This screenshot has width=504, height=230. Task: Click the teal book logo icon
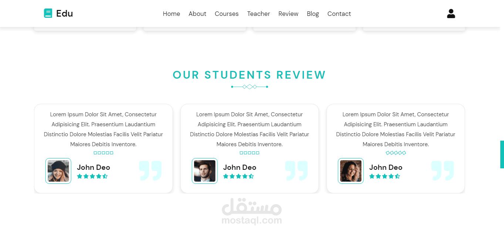tap(48, 13)
